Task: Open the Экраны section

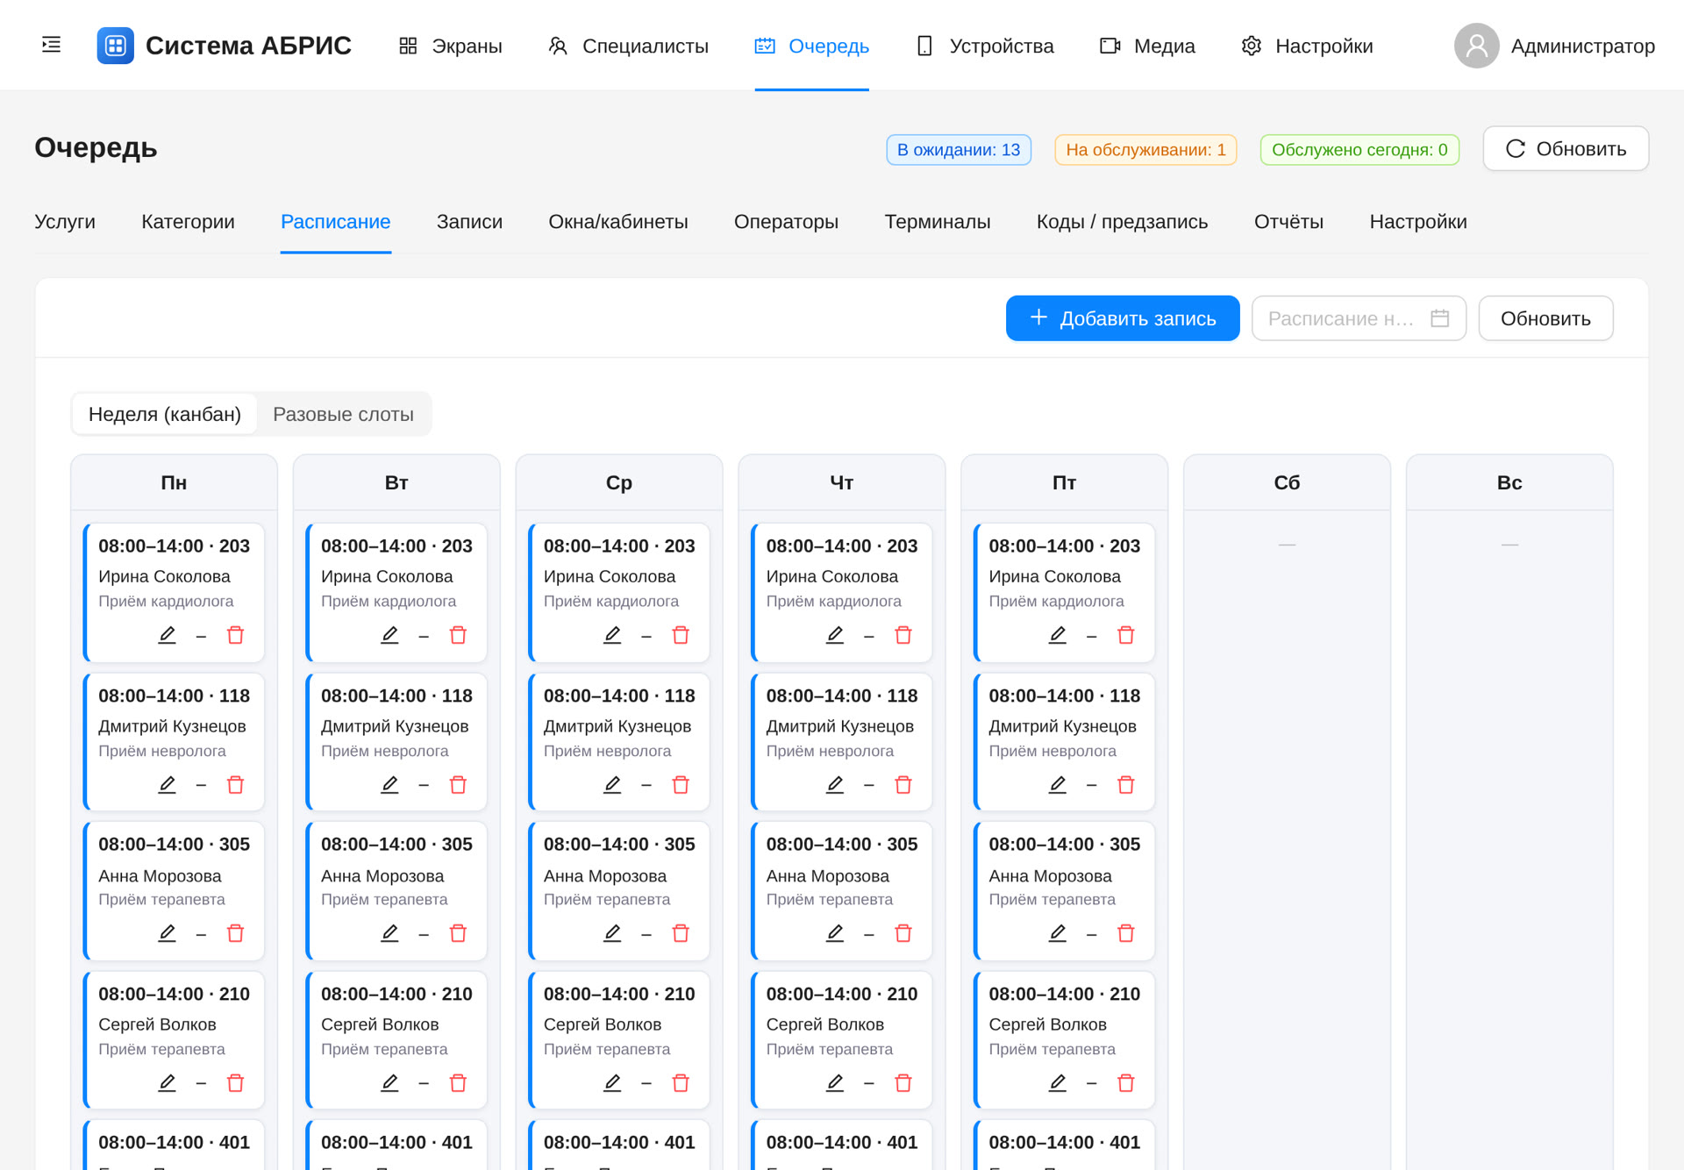Action: [451, 46]
